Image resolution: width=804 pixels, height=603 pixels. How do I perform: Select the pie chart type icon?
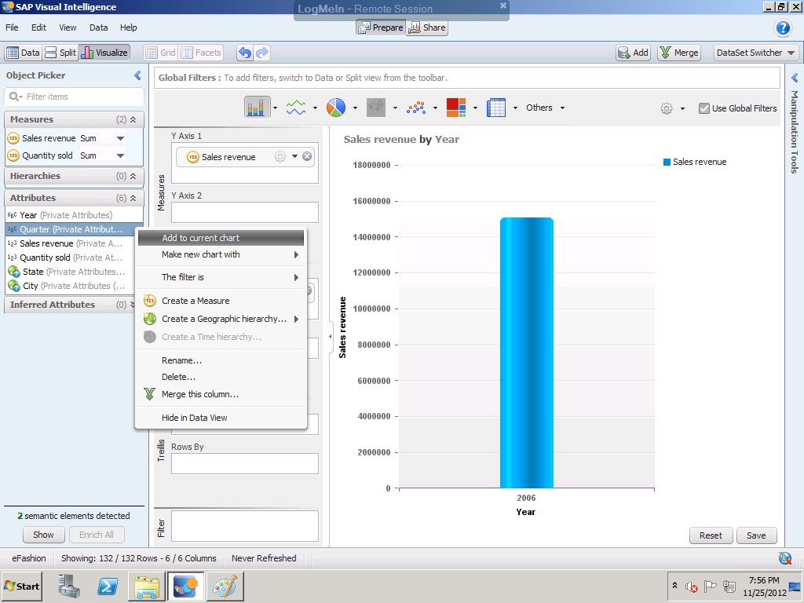tap(336, 108)
